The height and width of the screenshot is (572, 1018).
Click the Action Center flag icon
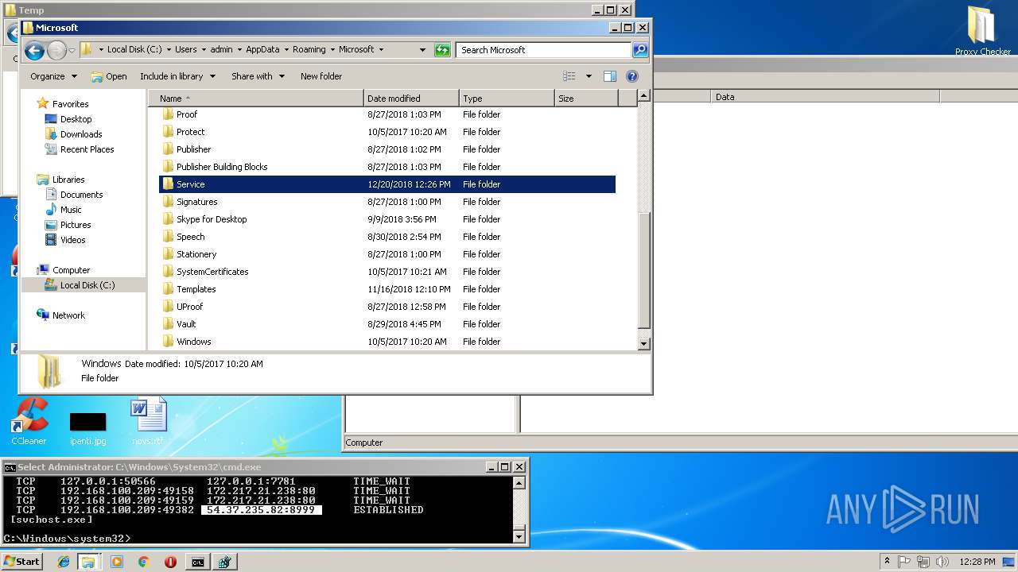[x=904, y=562]
